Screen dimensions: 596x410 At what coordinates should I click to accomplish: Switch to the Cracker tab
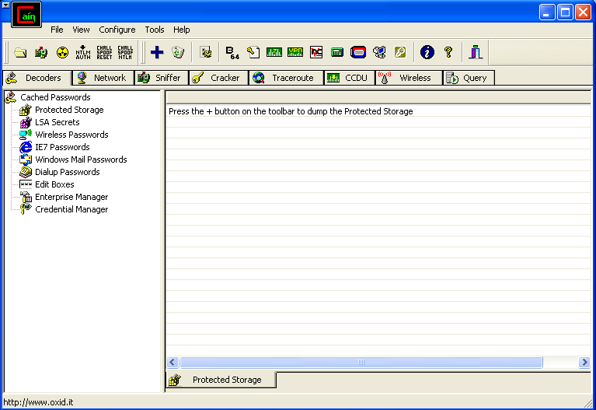pos(218,78)
